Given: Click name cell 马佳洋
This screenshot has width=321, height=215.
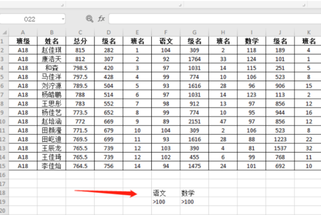Looking at the screenshot, I should coord(52,77).
